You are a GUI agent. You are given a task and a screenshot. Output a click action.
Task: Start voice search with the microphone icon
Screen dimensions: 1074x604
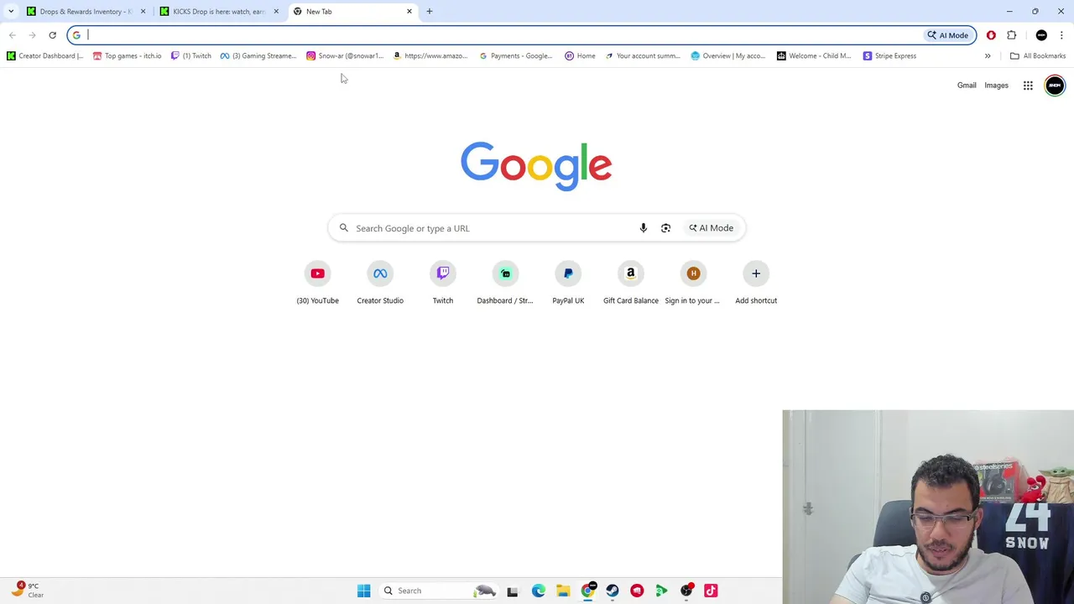[644, 228]
